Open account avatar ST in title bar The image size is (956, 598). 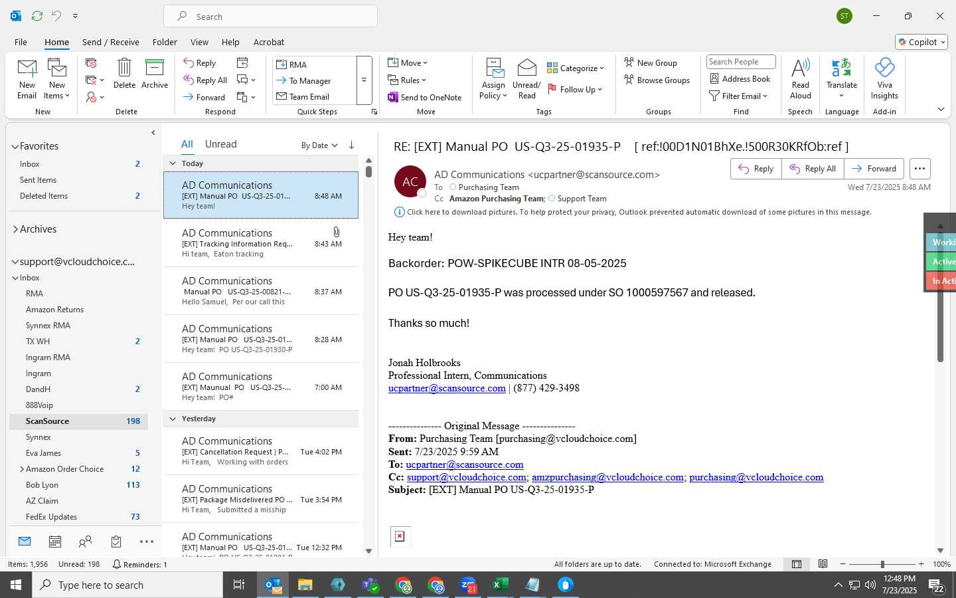(844, 16)
